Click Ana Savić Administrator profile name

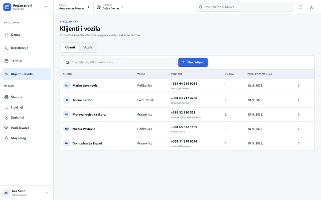19,193
